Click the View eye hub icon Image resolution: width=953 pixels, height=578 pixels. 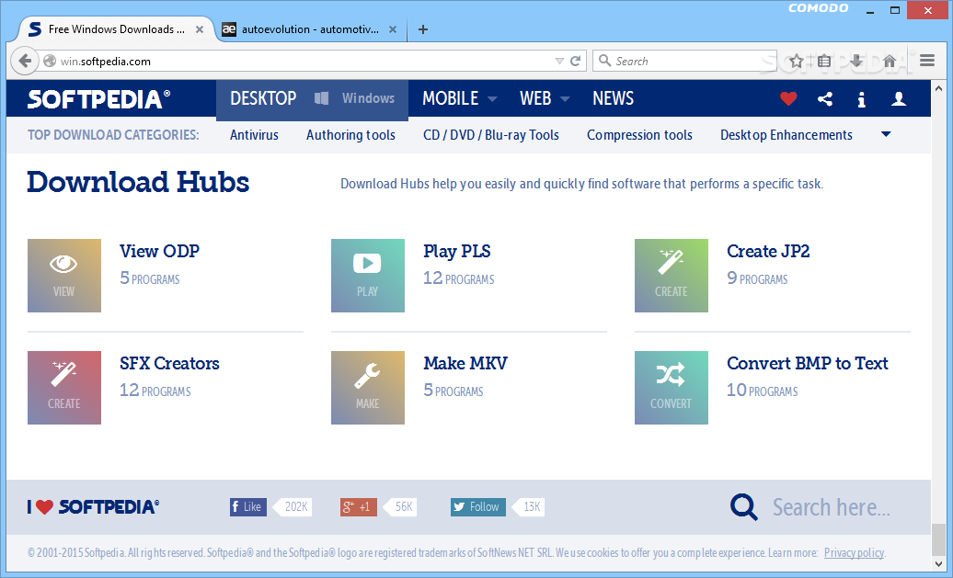tap(63, 276)
